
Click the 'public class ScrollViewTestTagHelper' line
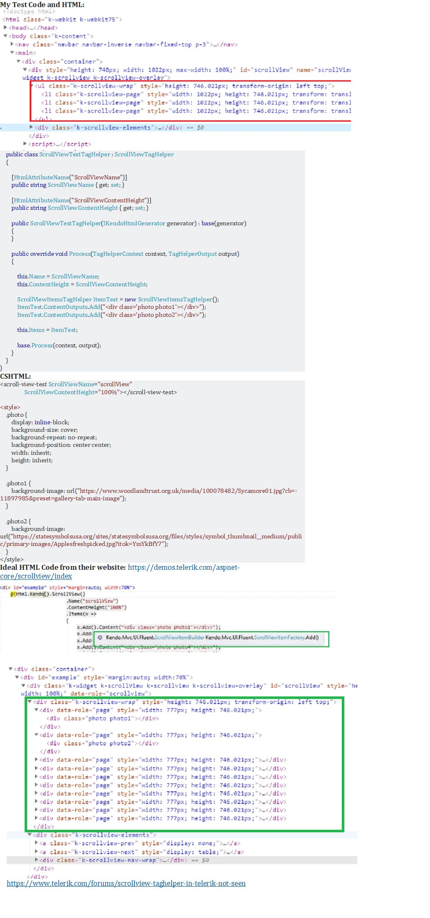point(90,154)
